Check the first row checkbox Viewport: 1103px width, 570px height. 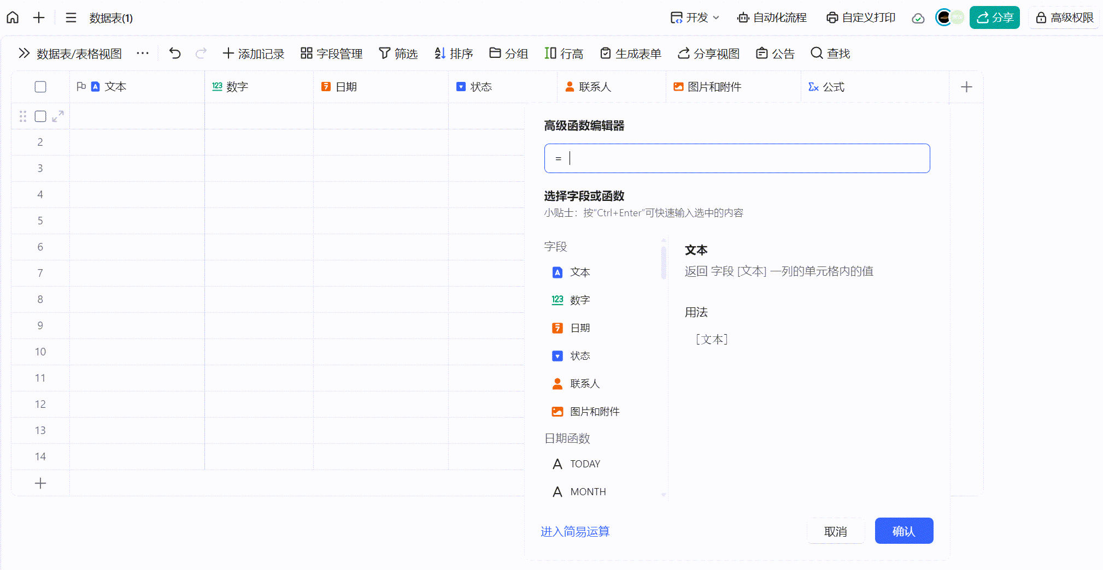[x=40, y=116]
